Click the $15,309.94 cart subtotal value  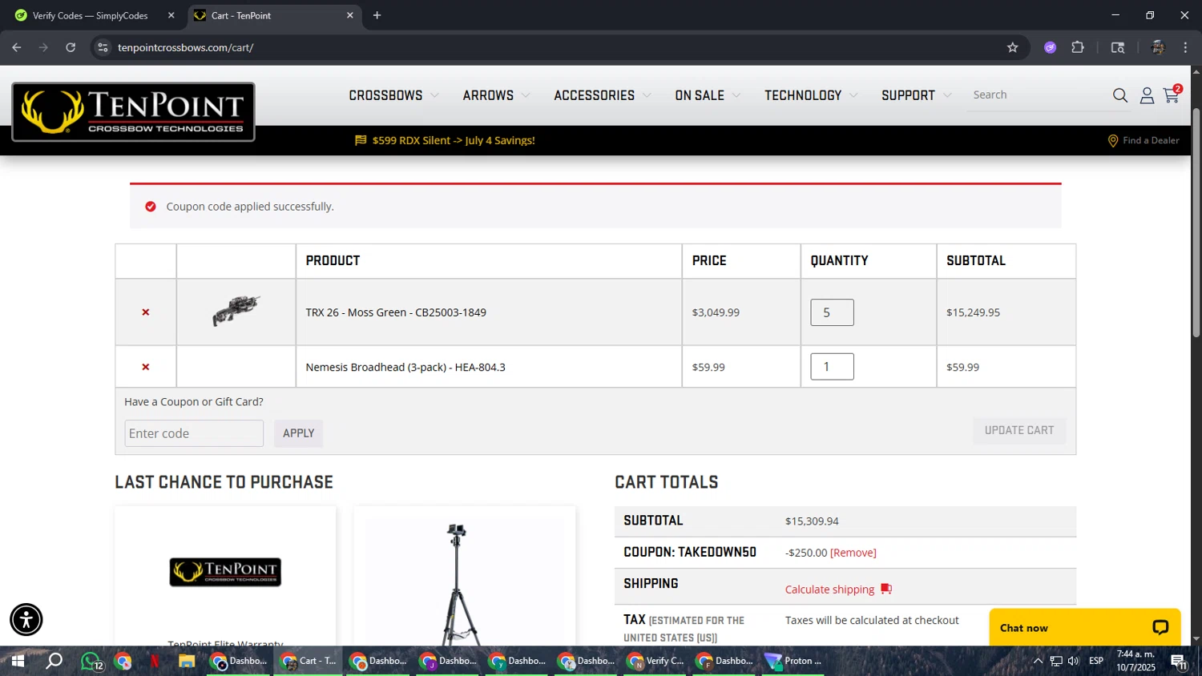(812, 521)
